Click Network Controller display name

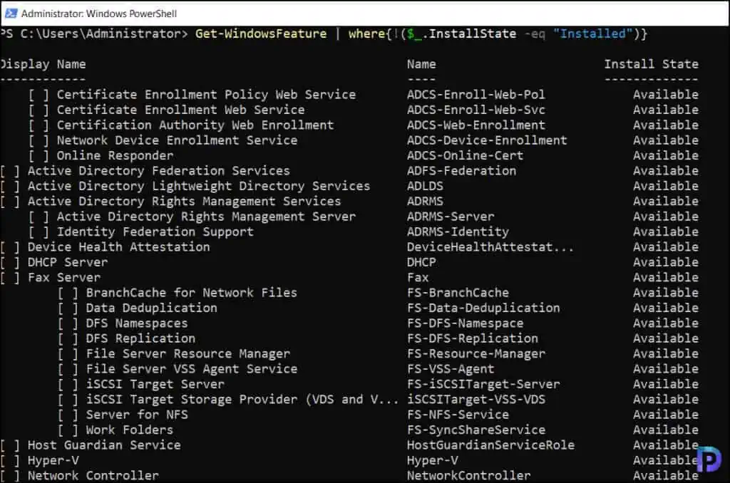pyautogui.click(x=93, y=476)
